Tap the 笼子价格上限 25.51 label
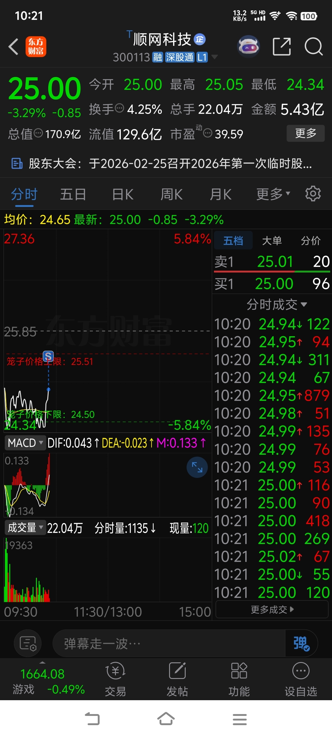Screen dimensions: 332x739 (x=50, y=361)
